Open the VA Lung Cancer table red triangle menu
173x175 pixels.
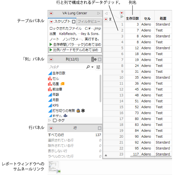pyautogui.click(x=51, y=14)
